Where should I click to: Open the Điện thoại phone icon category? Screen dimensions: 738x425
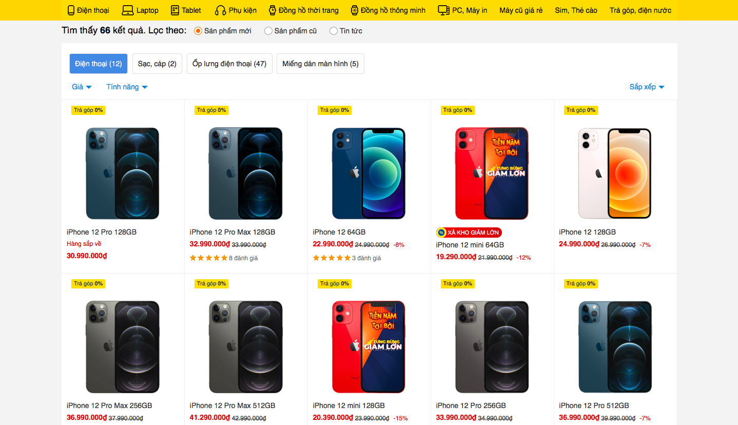tap(71, 10)
